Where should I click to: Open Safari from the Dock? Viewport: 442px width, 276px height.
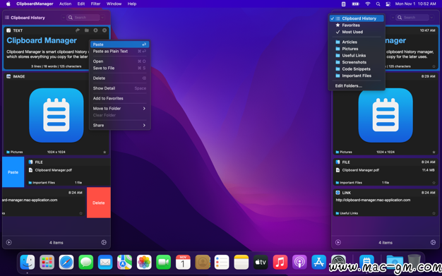(66, 262)
